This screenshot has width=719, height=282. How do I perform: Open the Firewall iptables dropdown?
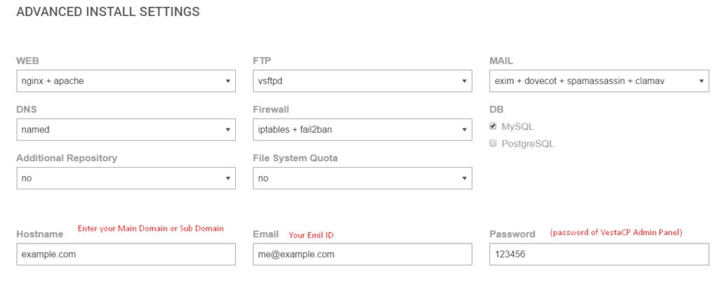click(x=362, y=130)
